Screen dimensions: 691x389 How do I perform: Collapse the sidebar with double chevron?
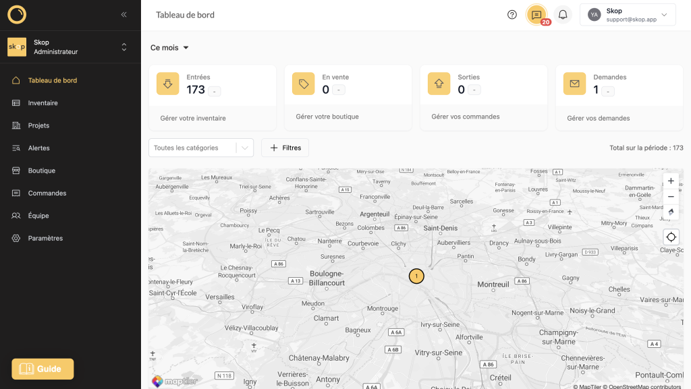pyautogui.click(x=123, y=14)
